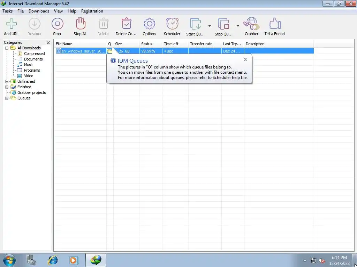Screen dimensions: 357x267
Task: Open the File menu
Action: point(21,11)
